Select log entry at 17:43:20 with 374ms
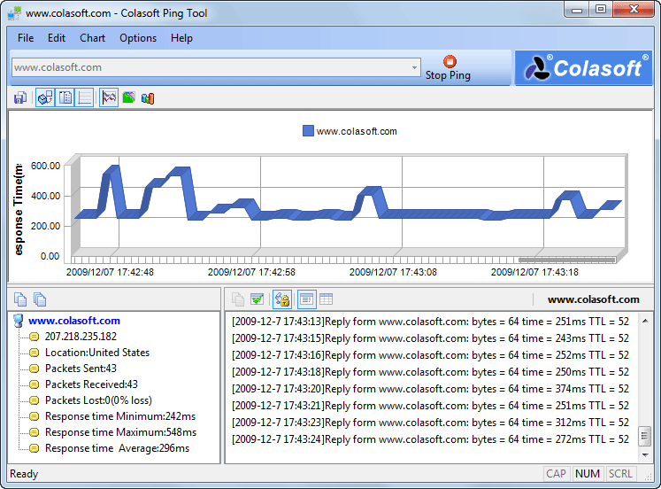The height and width of the screenshot is (489, 661). [430, 389]
